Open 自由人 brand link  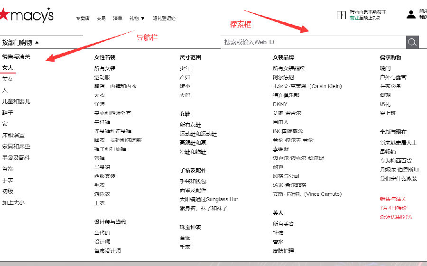point(280,122)
